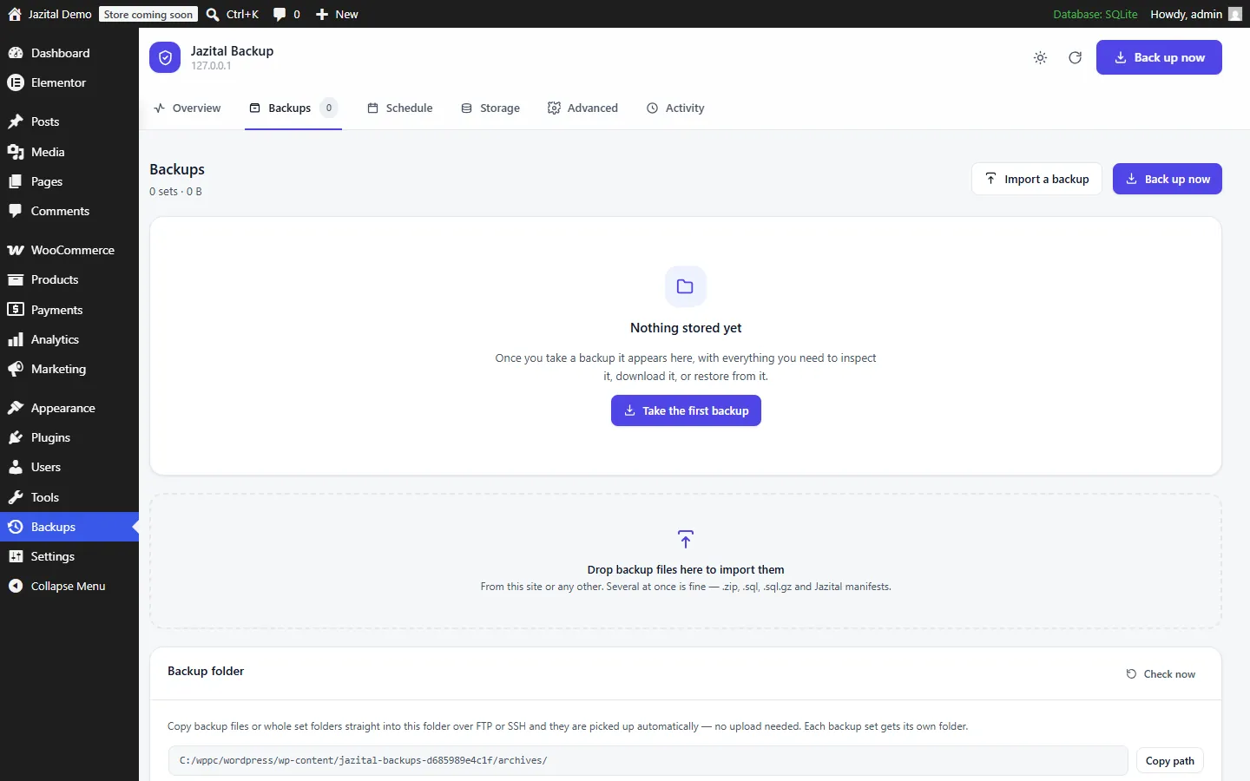The width and height of the screenshot is (1250, 781).
Task: Open the Users person icon
Action: click(x=16, y=467)
